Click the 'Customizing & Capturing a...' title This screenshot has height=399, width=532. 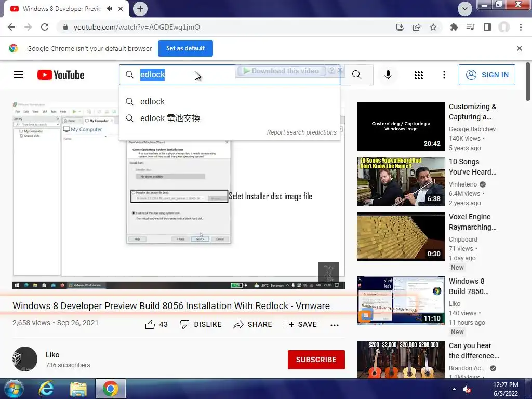click(472, 112)
